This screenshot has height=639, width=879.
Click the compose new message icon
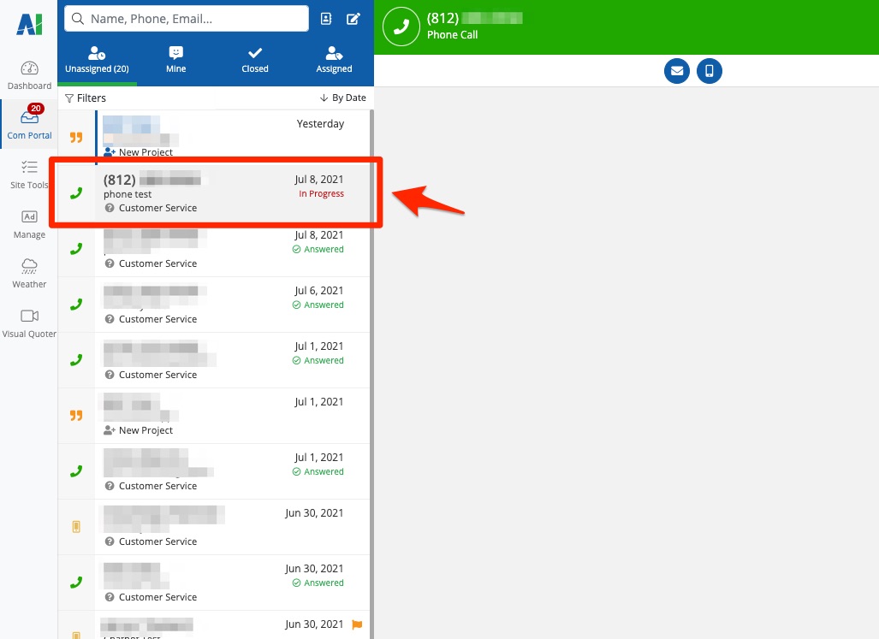(x=353, y=19)
